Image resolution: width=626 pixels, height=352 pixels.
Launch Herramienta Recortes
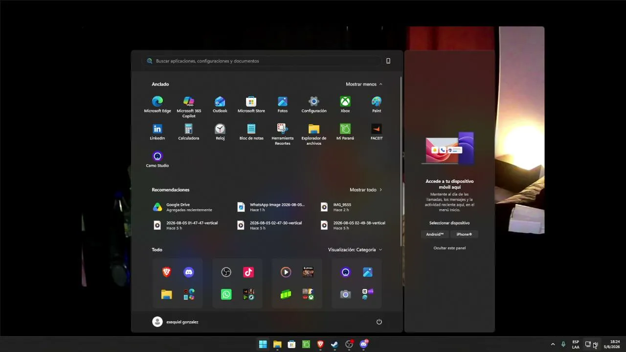(283, 134)
